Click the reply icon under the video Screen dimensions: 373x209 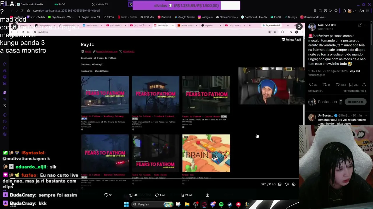coord(106,195)
